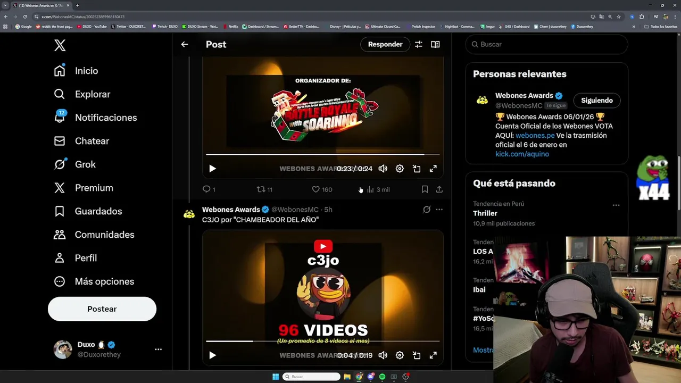
Task: Make c3jo video fullscreen
Action: pyautogui.click(x=433, y=355)
